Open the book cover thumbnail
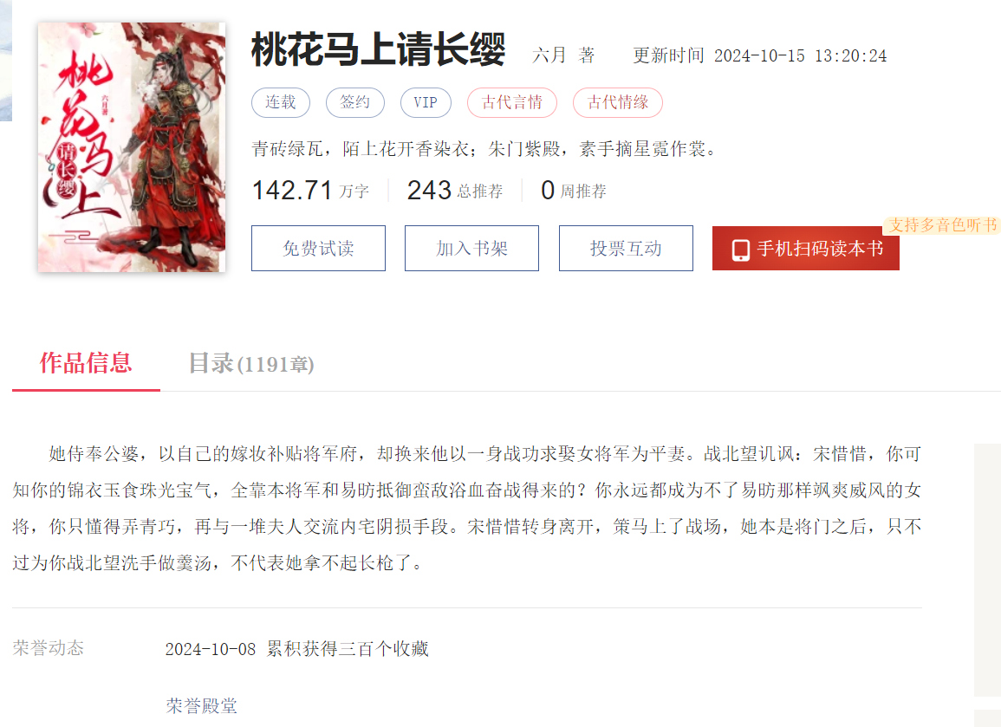This screenshot has height=727, width=1001. pos(132,147)
